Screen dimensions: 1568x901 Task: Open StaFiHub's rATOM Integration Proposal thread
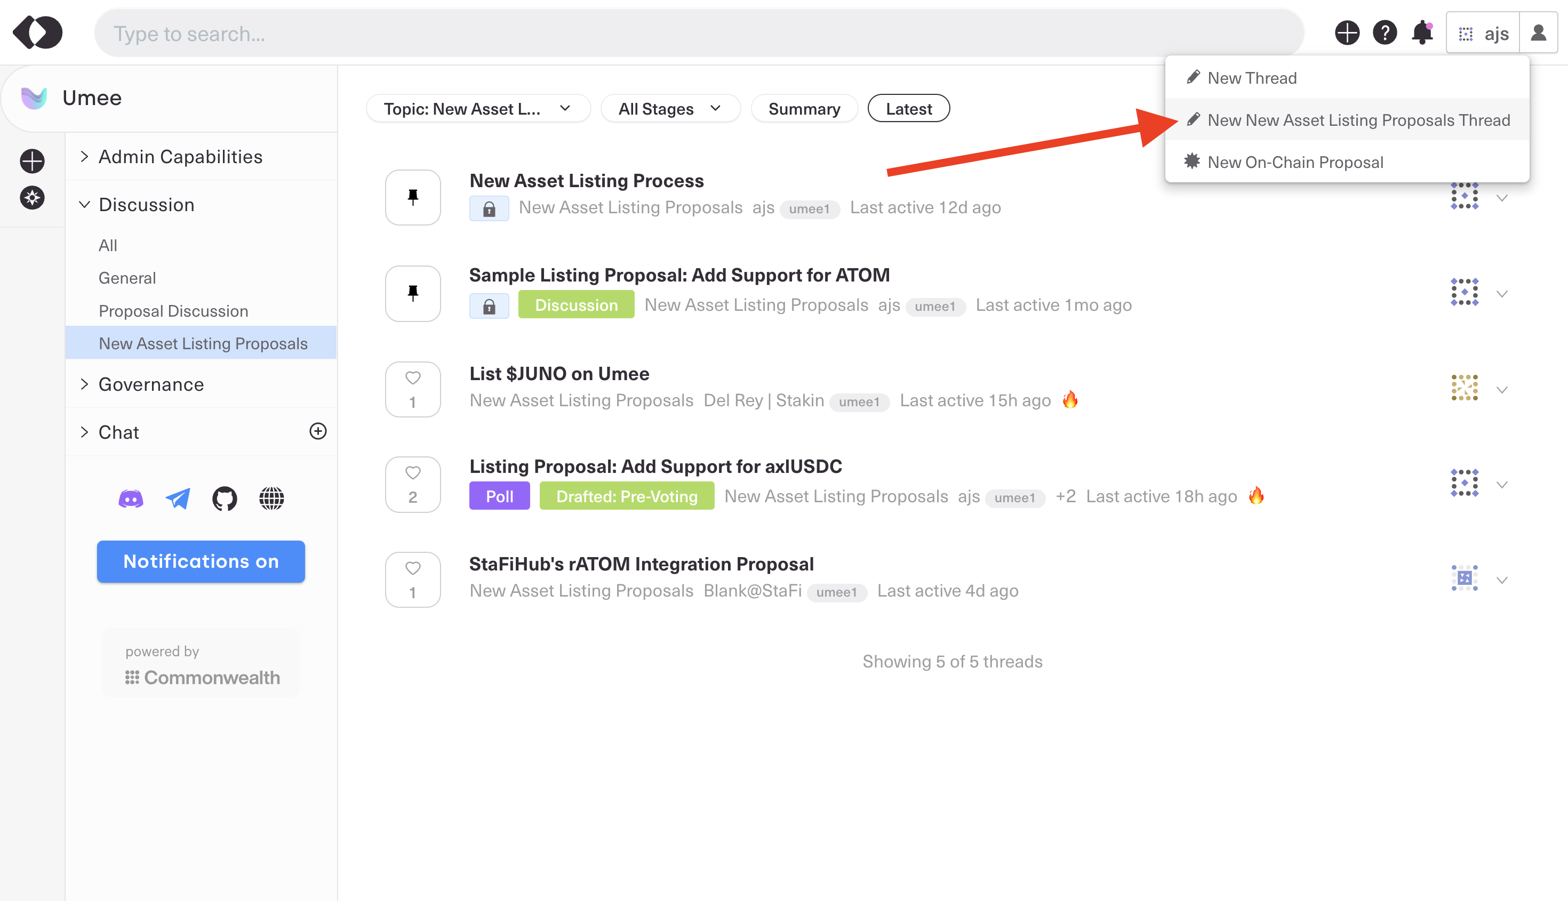click(641, 564)
